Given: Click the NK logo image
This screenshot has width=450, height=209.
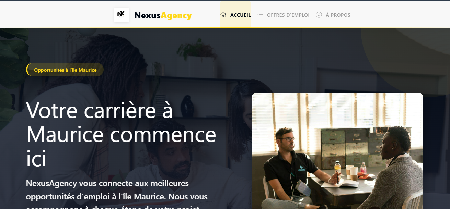Looking at the screenshot, I should coord(122,15).
